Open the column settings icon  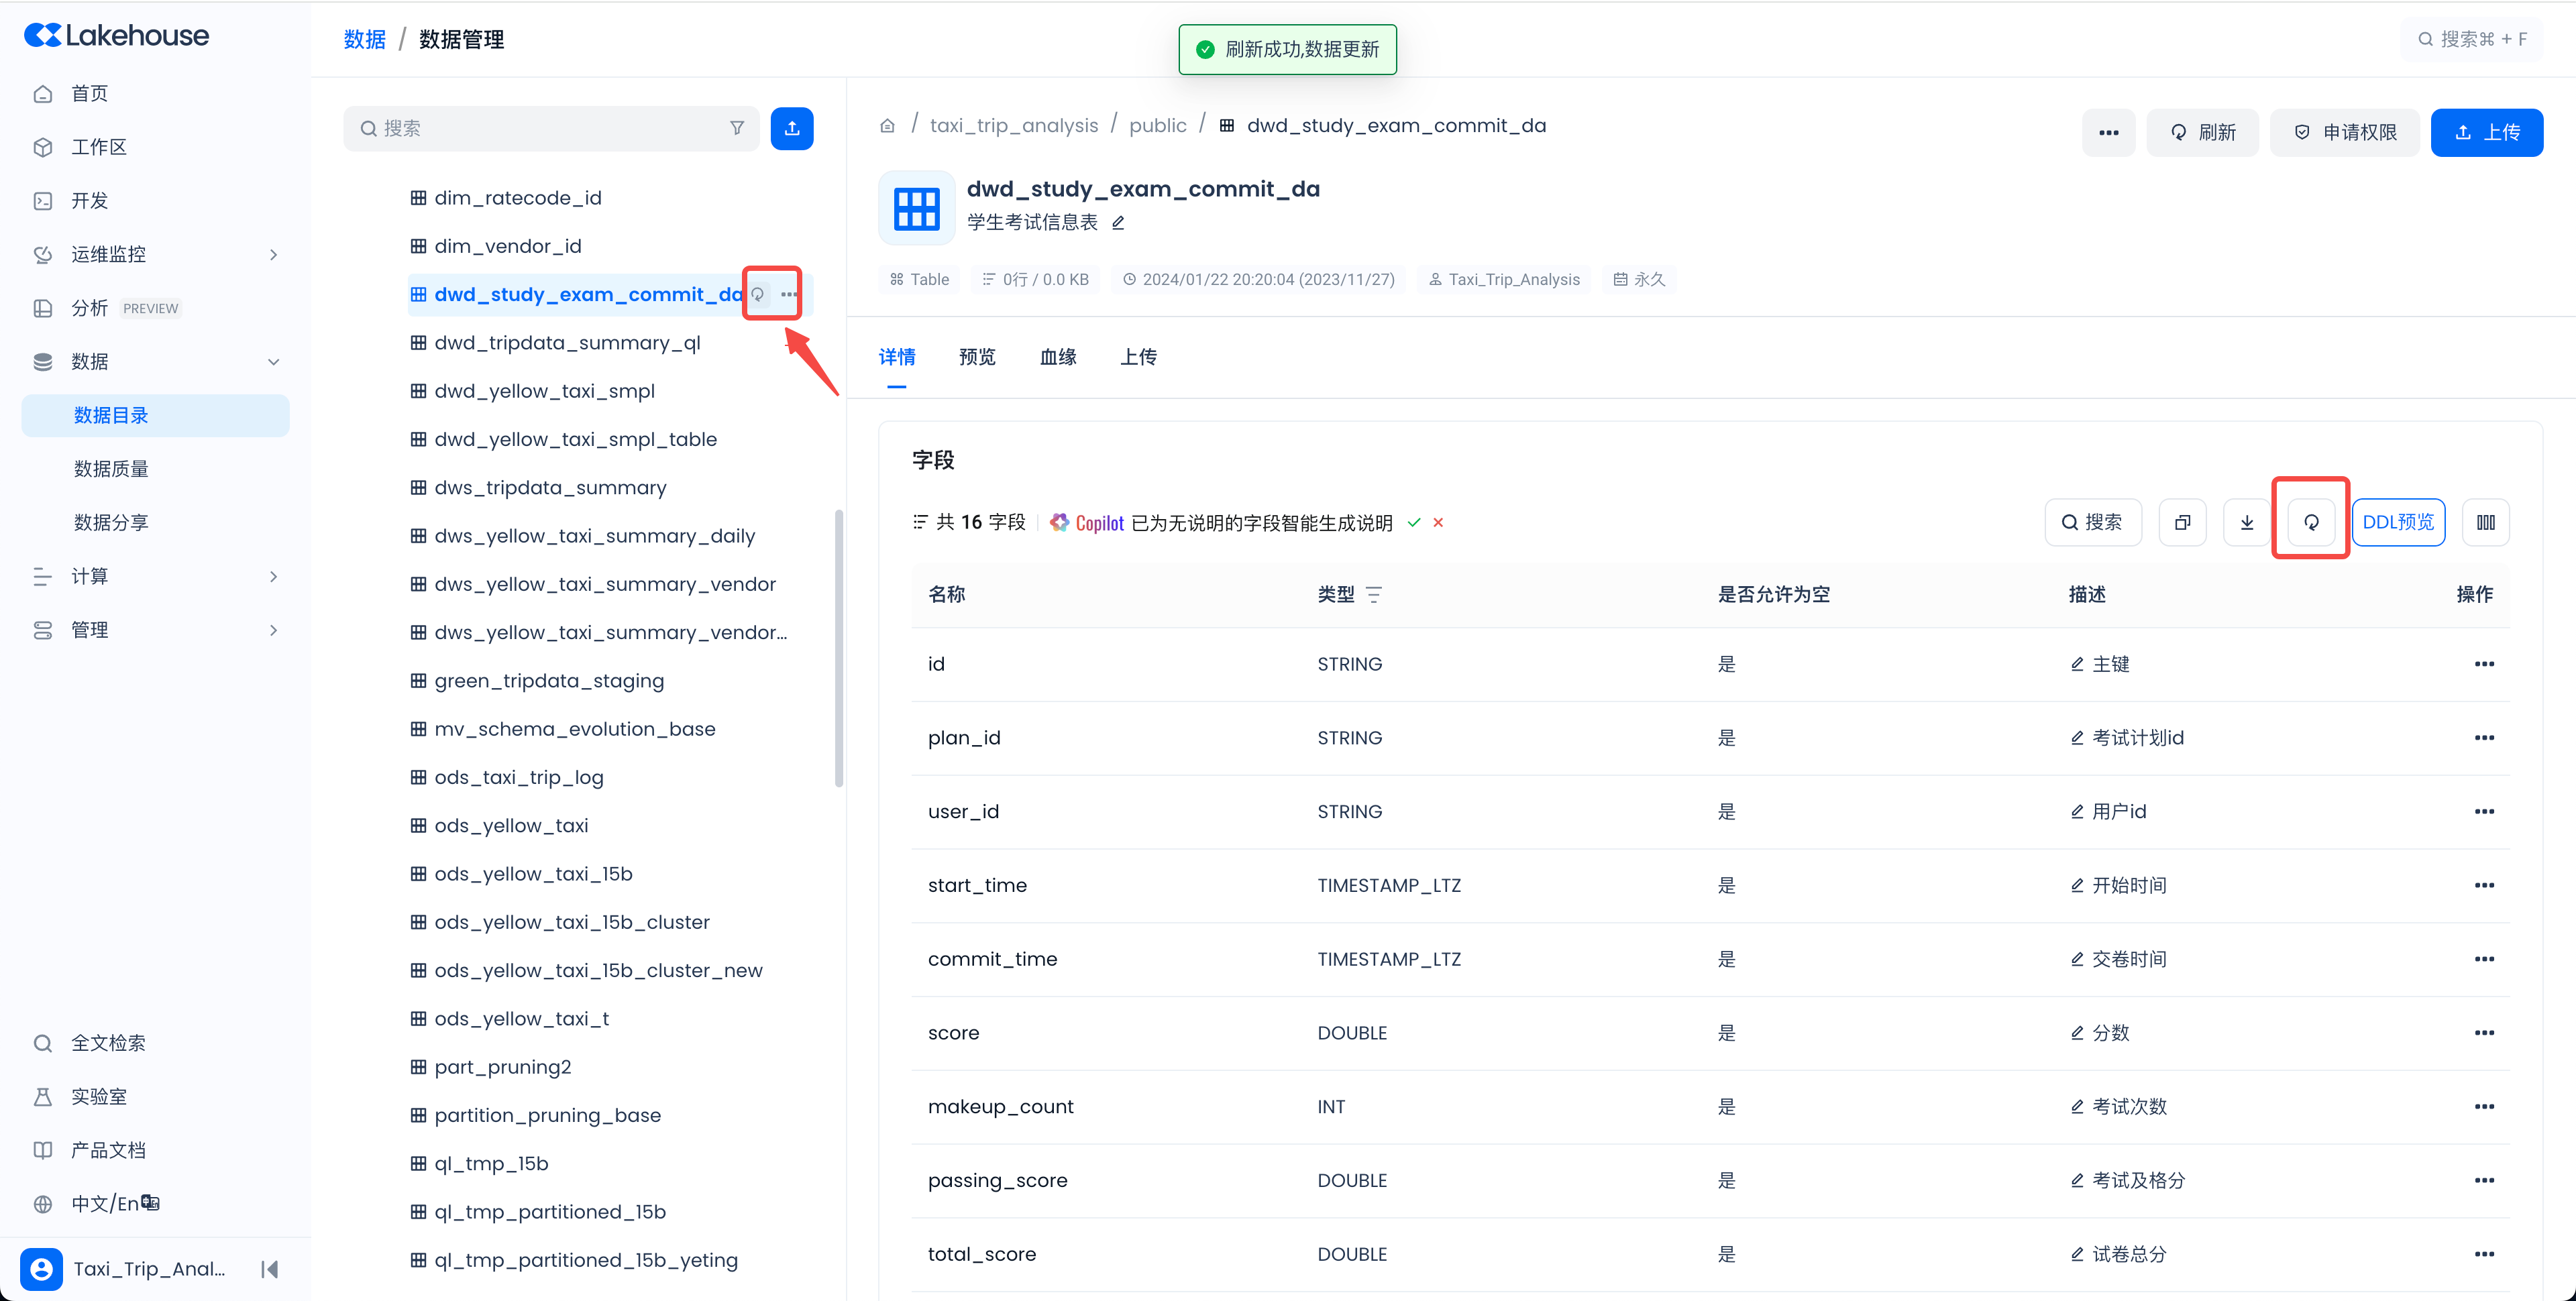click(x=2485, y=522)
